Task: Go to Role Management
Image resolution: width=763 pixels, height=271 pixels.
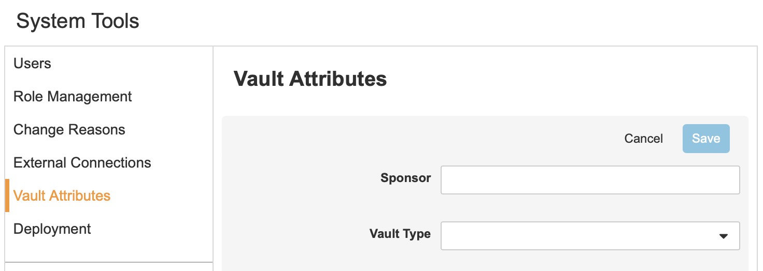Action: (x=73, y=97)
